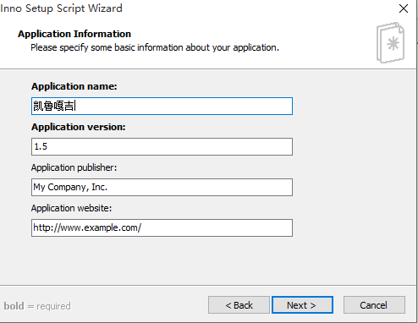Click the wizard page asterisk icon
This screenshot has height=323, width=418.
[391, 42]
